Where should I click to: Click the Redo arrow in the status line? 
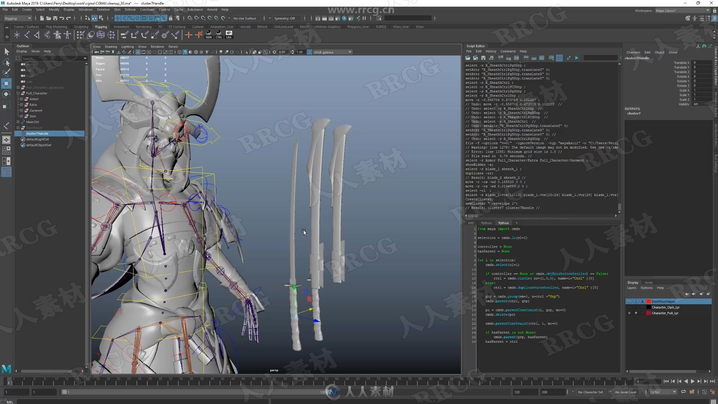coord(68,18)
